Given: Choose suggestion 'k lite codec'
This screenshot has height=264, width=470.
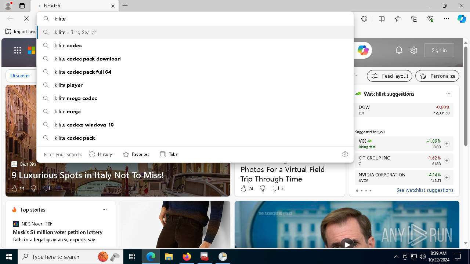Looking at the screenshot, I should (195, 45).
